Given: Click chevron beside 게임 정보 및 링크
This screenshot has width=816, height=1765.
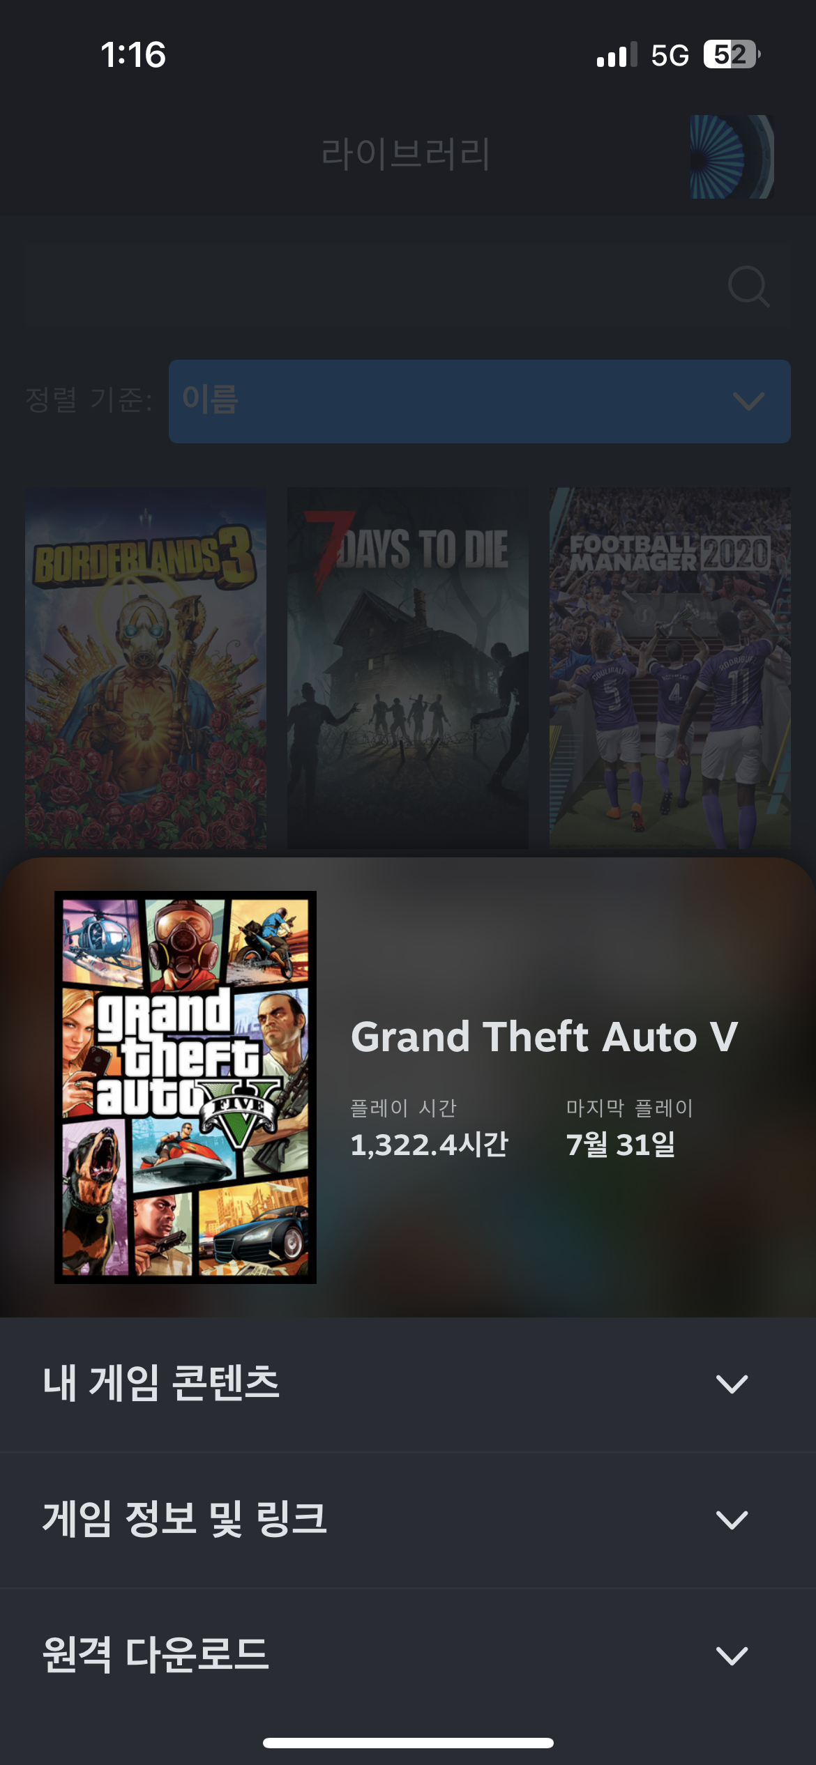Looking at the screenshot, I should (732, 1520).
